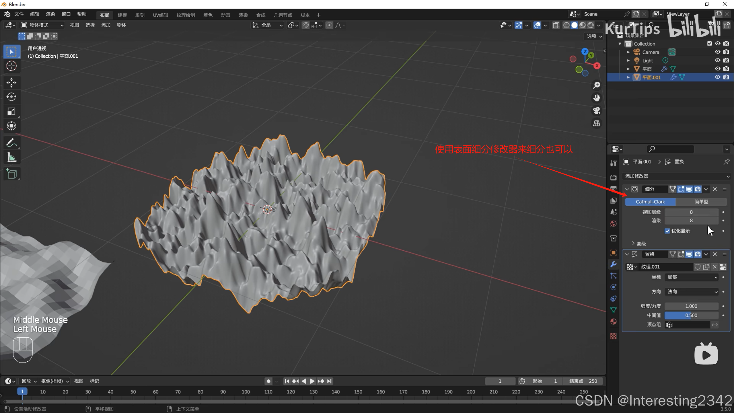
Task: Select the Rotate tool
Action: (x=11, y=97)
